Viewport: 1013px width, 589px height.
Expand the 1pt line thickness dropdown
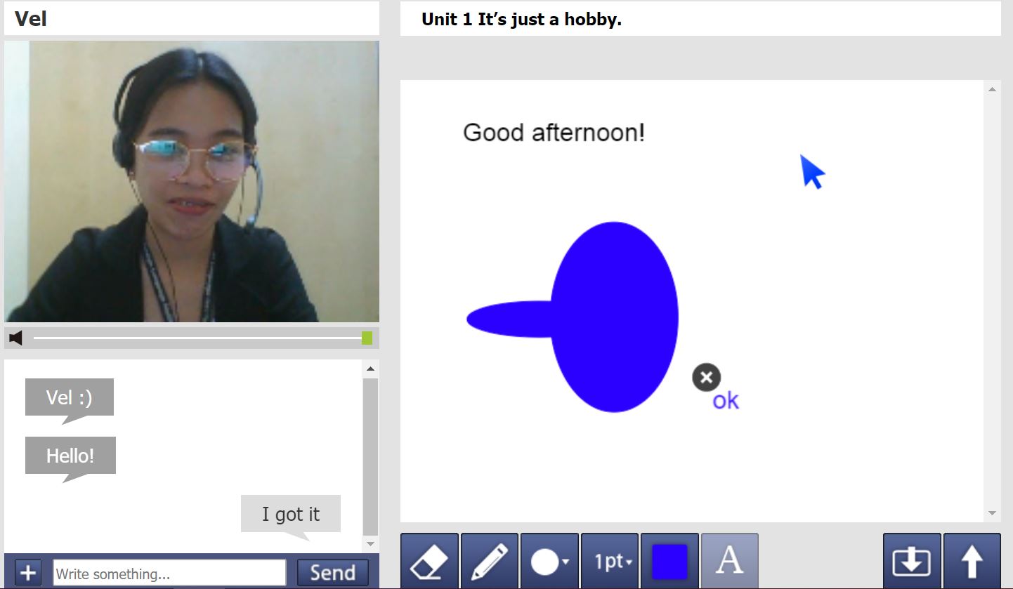[610, 561]
